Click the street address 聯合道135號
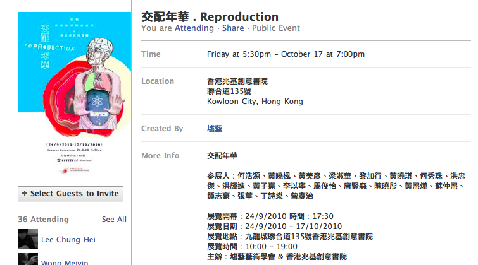478x265 pixels. pyautogui.click(x=230, y=91)
